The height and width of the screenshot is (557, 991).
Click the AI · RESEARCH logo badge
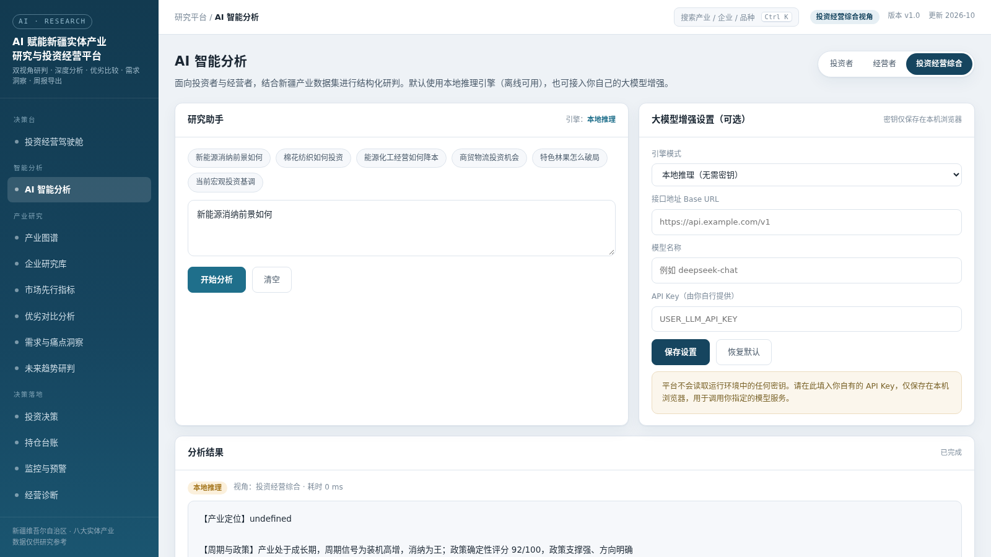tap(52, 22)
